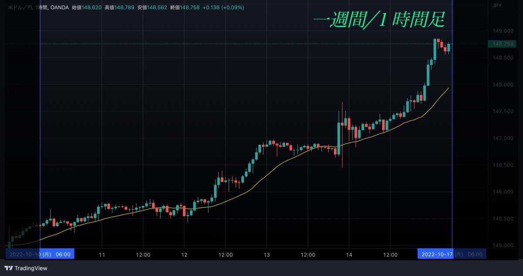Click the JPY currency label on price axis
This screenshot has height=276, width=523.
[496, 5]
